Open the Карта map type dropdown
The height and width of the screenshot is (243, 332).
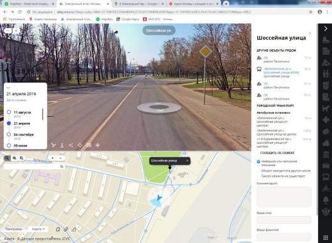coord(38,229)
